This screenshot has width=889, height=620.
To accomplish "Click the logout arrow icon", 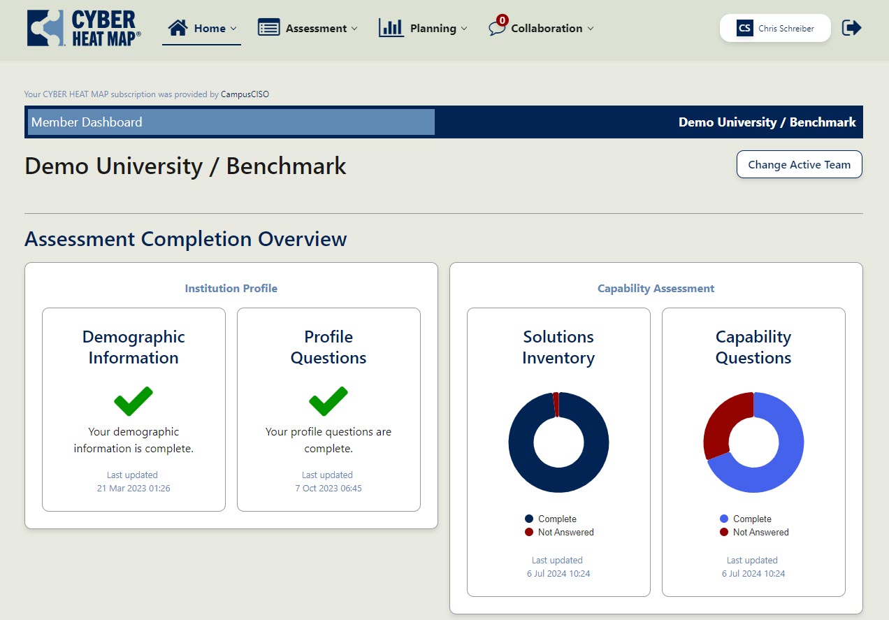I will [852, 28].
